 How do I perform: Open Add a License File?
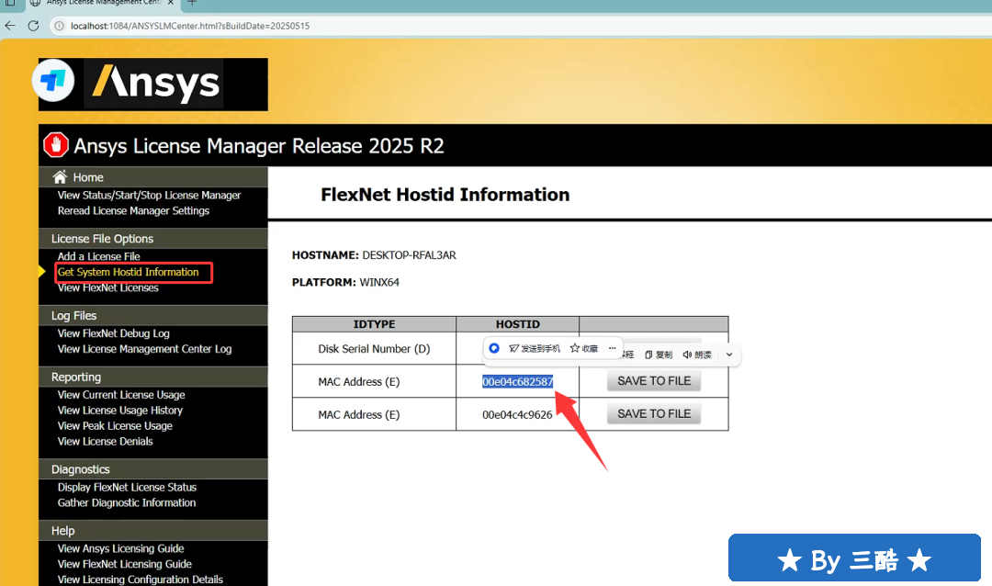(98, 256)
